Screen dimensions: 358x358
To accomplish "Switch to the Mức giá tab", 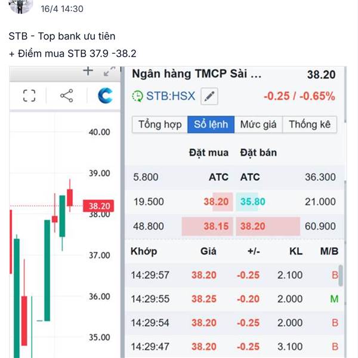I will (x=258, y=125).
